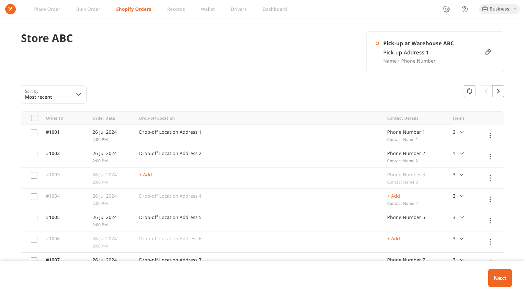Expand the items list for order #1001
This screenshot has width=525, height=295.
462,132
